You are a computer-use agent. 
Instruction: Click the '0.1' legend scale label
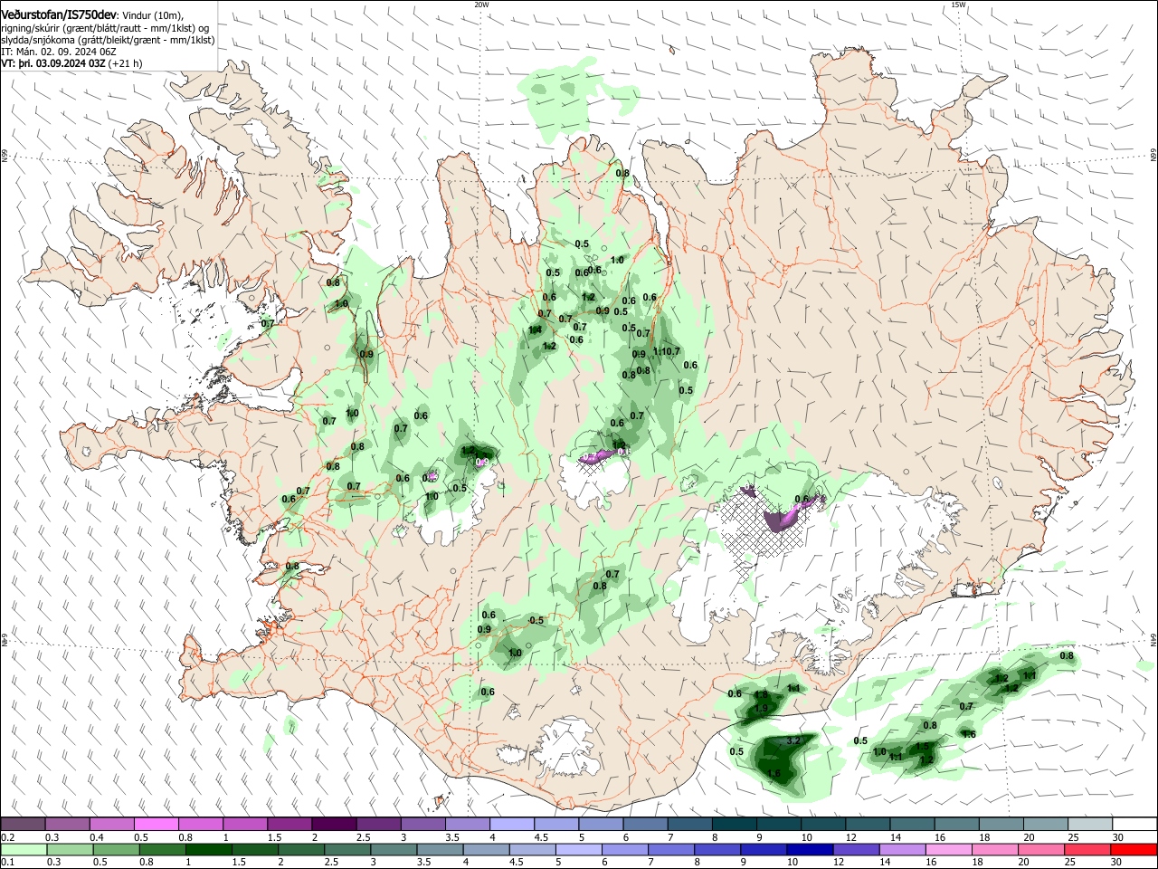click(6, 863)
